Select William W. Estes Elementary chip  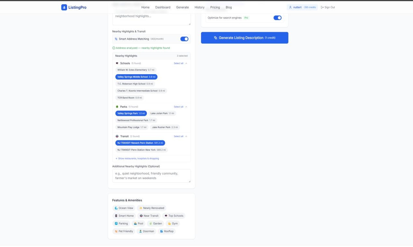136,70
